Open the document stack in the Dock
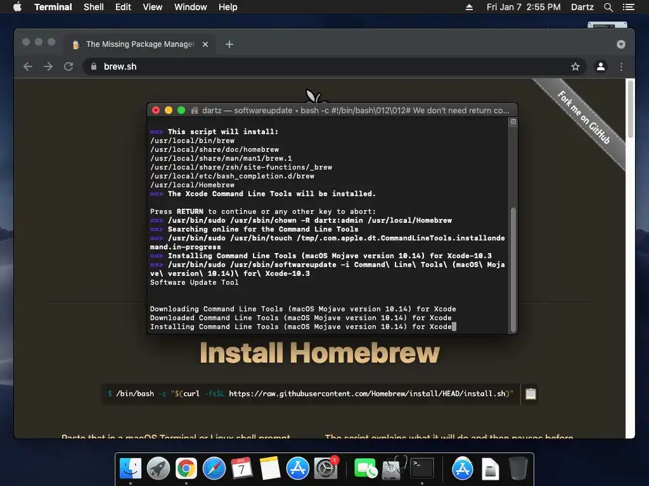This screenshot has width=649, height=486. pos(490,468)
